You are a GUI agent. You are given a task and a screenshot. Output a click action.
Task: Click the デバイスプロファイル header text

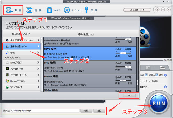[12, 58]
